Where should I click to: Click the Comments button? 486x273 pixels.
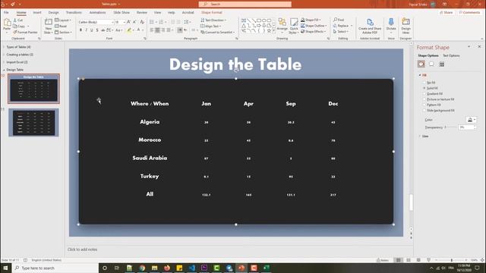click(x=469, y=12)
